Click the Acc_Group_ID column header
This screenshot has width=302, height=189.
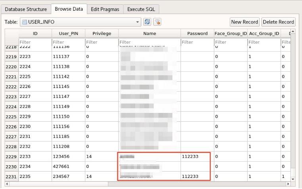(x=264, y=33)
